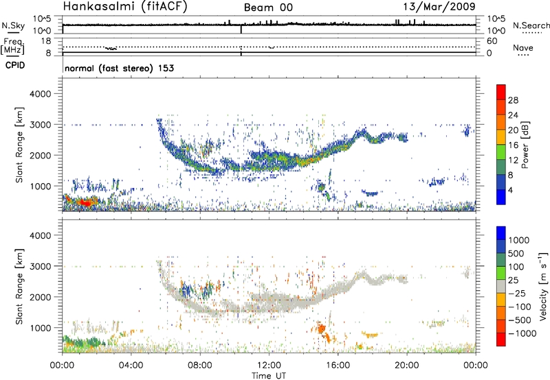Click 'normal (fast stereo) 153' text

tap(119, 68)
